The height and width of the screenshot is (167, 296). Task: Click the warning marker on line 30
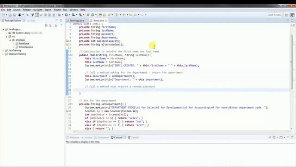(67, 111)
